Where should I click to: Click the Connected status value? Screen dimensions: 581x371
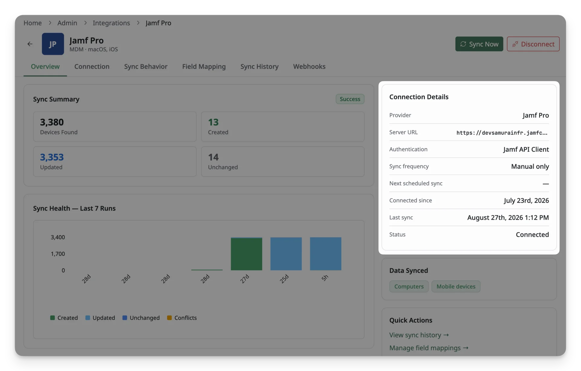pyautogui.click(x=532, y=234)
